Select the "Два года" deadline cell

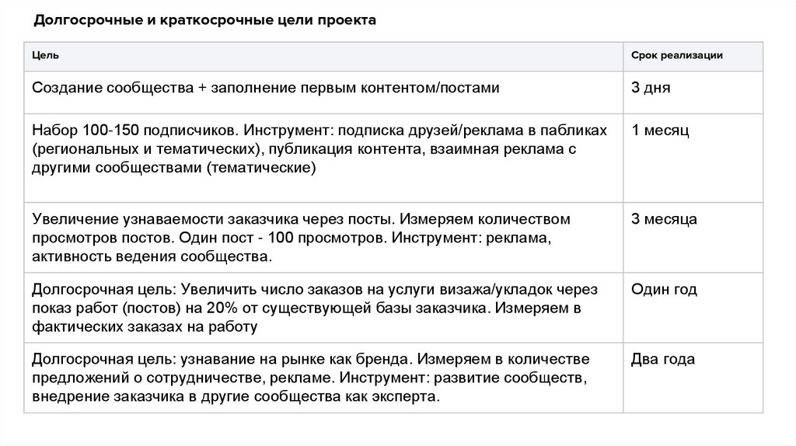[663, 360]
